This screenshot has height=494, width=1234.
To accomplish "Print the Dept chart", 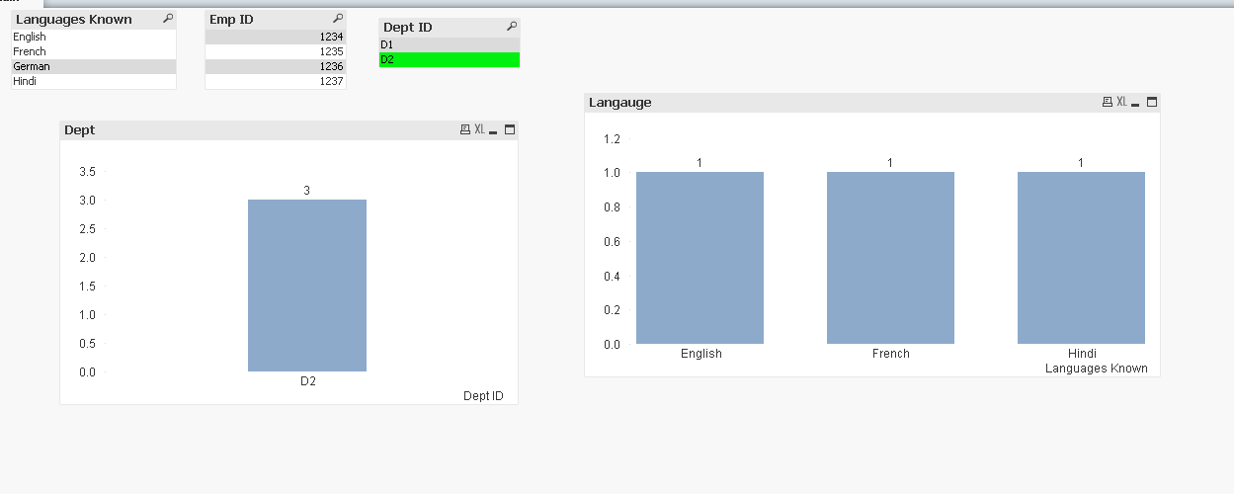I will (465, 129).
